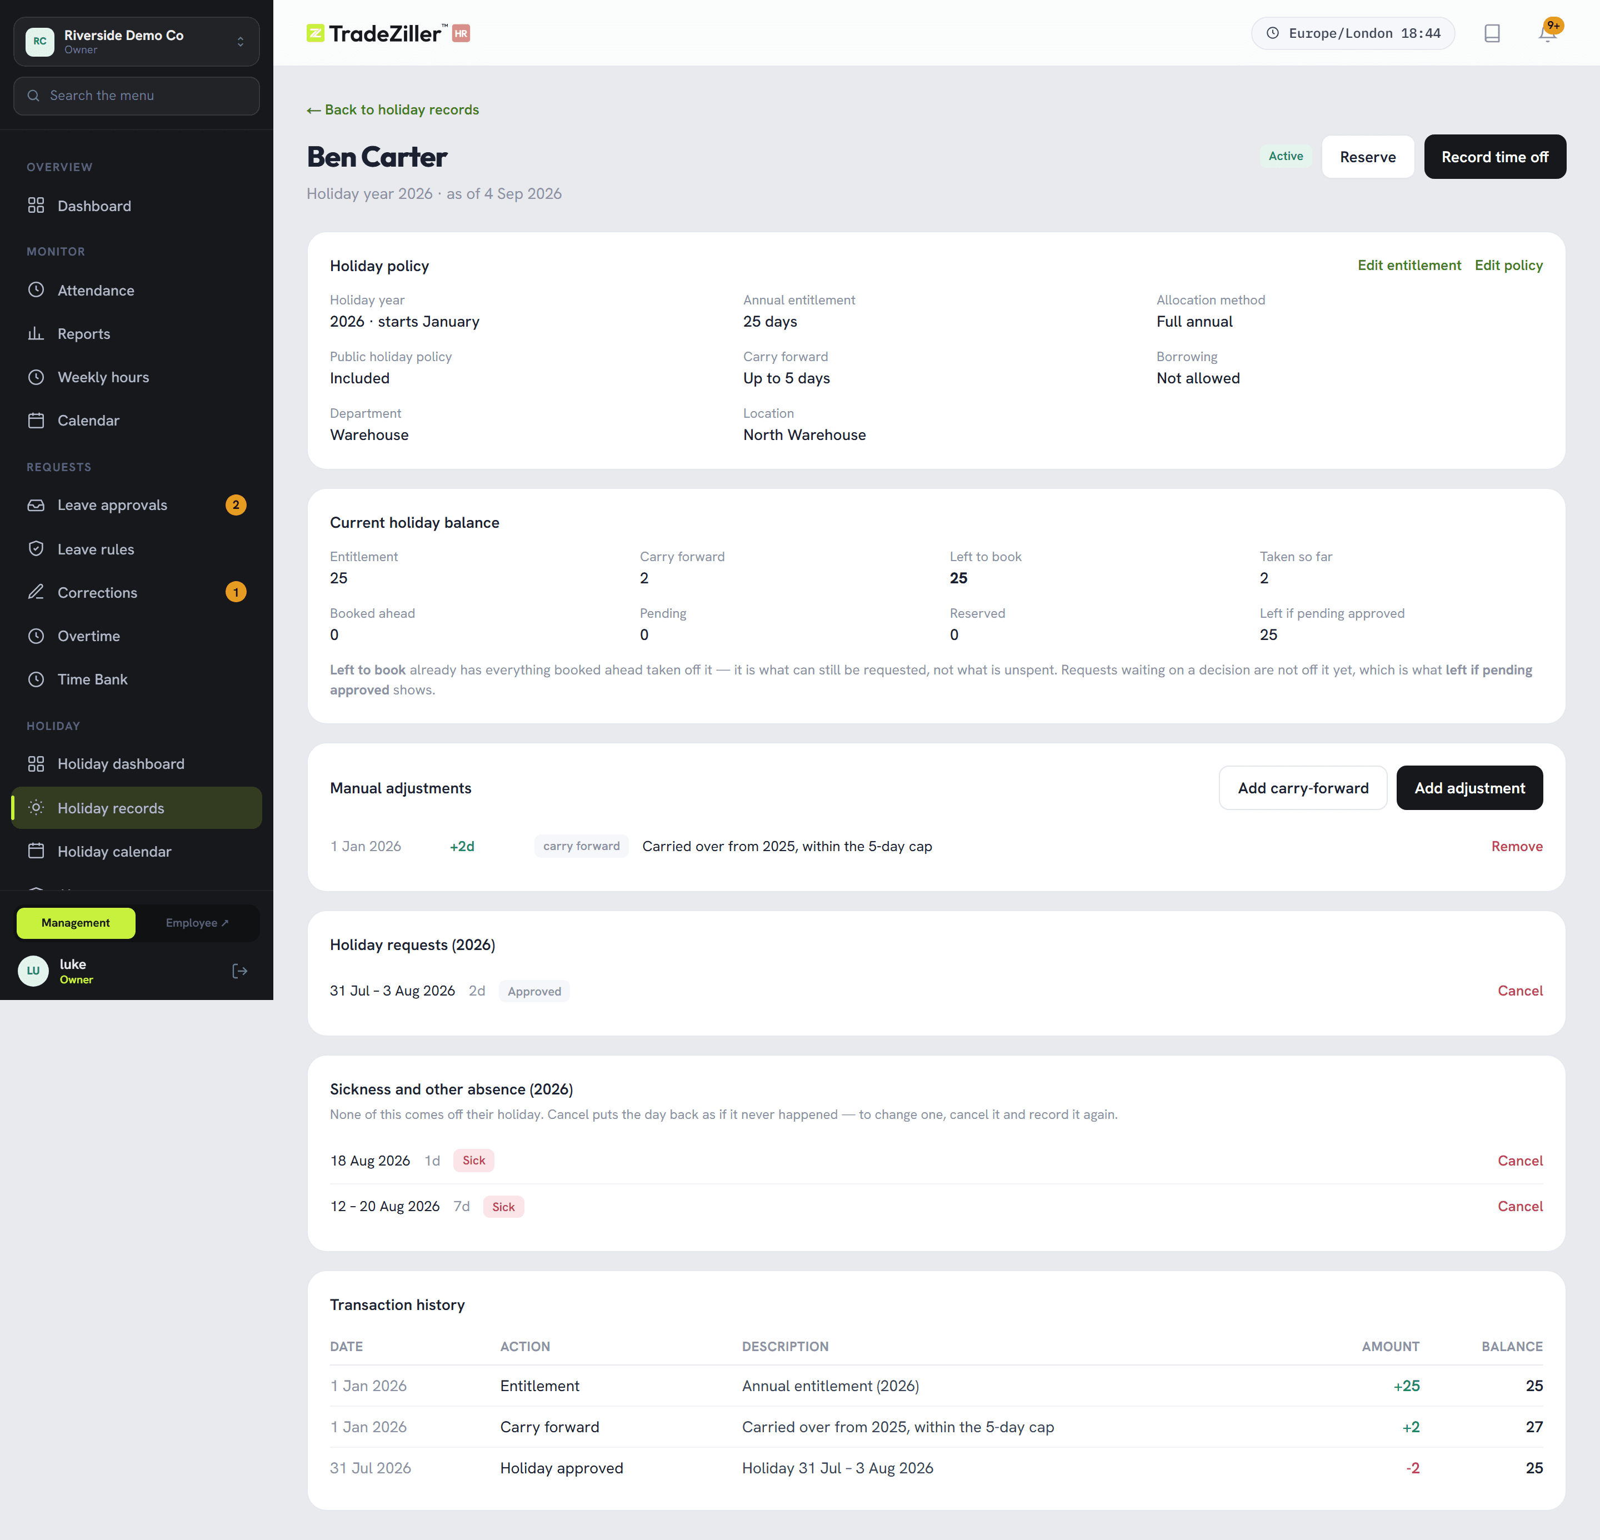Click the TradeZiller logo
Screen dimensions: 1600x1540
pos(388,33)
